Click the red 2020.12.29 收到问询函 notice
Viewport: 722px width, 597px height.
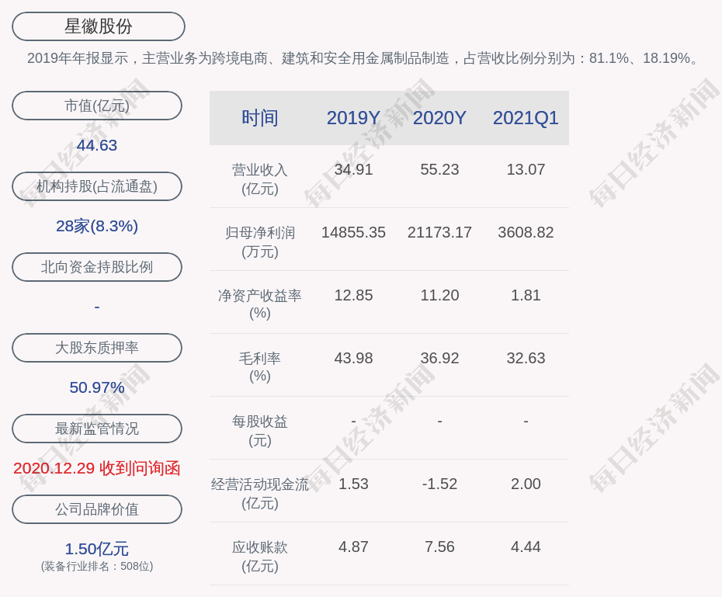[x=97, y=468]
